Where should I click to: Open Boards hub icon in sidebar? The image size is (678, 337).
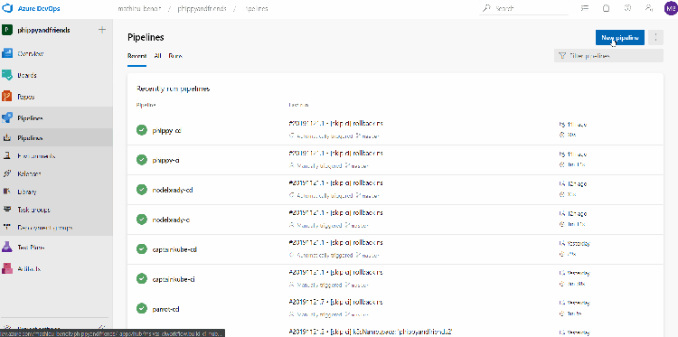click(7, 75)
